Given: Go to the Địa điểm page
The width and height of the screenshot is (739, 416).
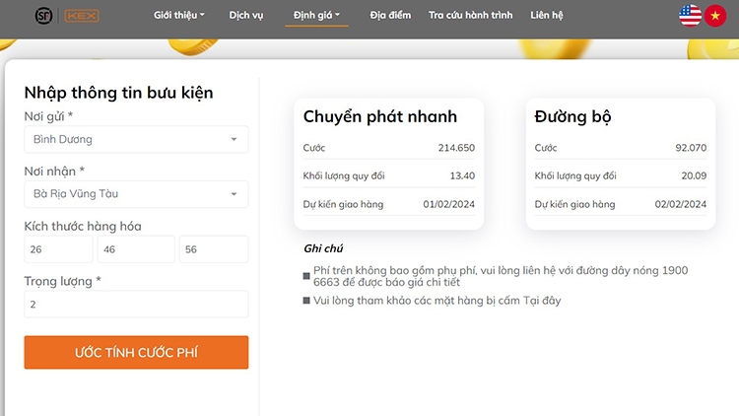Looking at the screenshot, I should point(390,16).
